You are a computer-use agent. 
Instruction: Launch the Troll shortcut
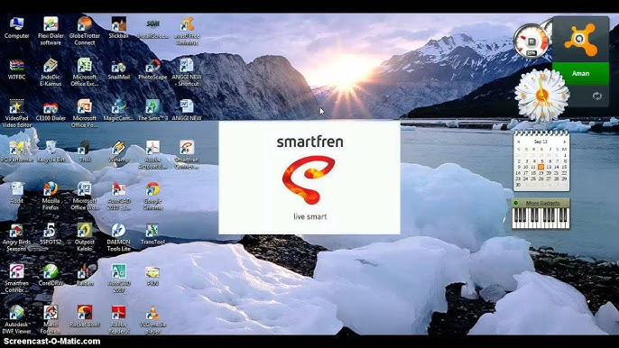tap(85, 151)
